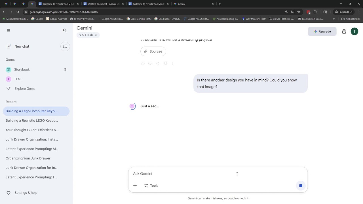Copy the response with the copy icon
This screenshot has height=204, width=363.
(x=165, y=63)
